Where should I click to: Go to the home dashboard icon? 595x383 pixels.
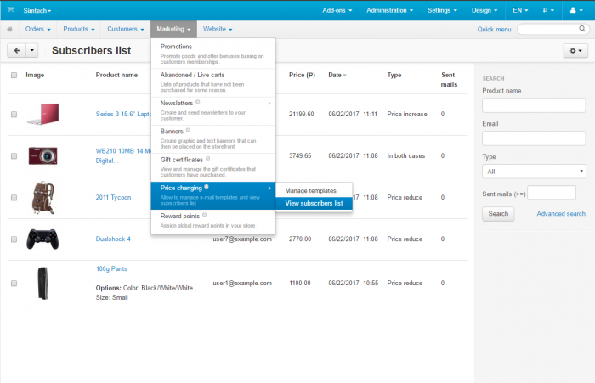click(10, 29)
